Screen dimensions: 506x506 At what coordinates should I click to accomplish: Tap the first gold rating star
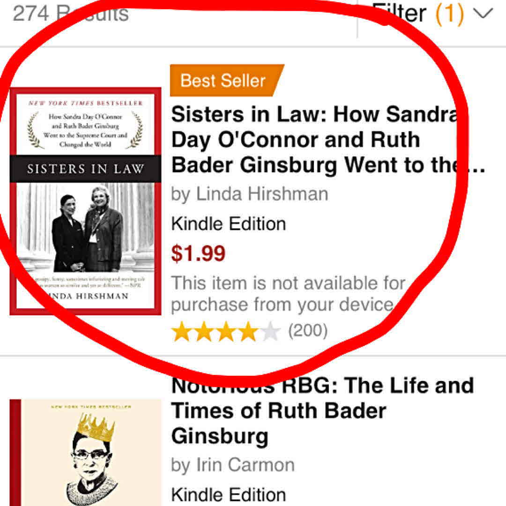[x=181, y=331]
